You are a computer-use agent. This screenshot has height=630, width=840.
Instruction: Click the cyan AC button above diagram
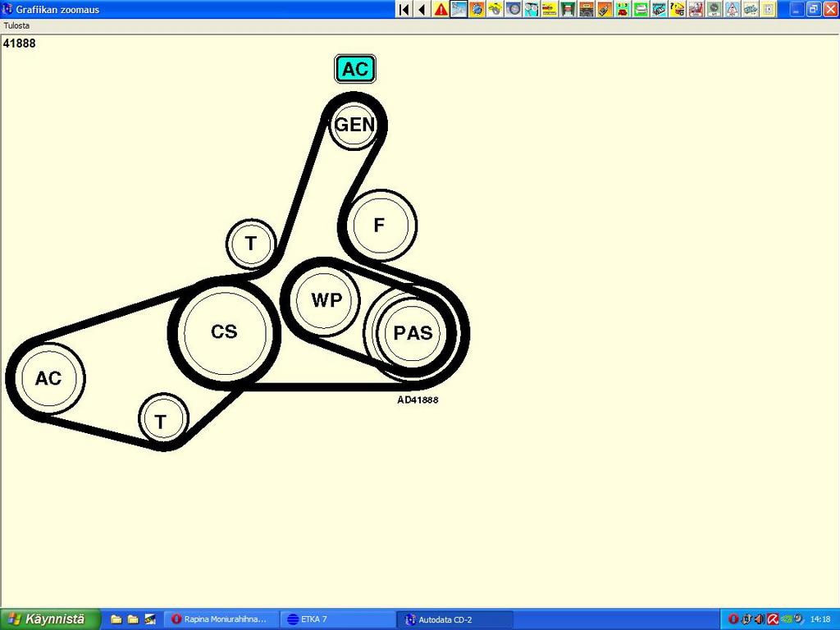pyautogui.click(x=355, y=69)
